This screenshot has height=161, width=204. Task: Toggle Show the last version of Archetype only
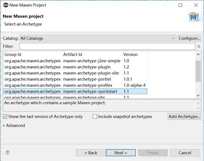(x=5, y=116)
